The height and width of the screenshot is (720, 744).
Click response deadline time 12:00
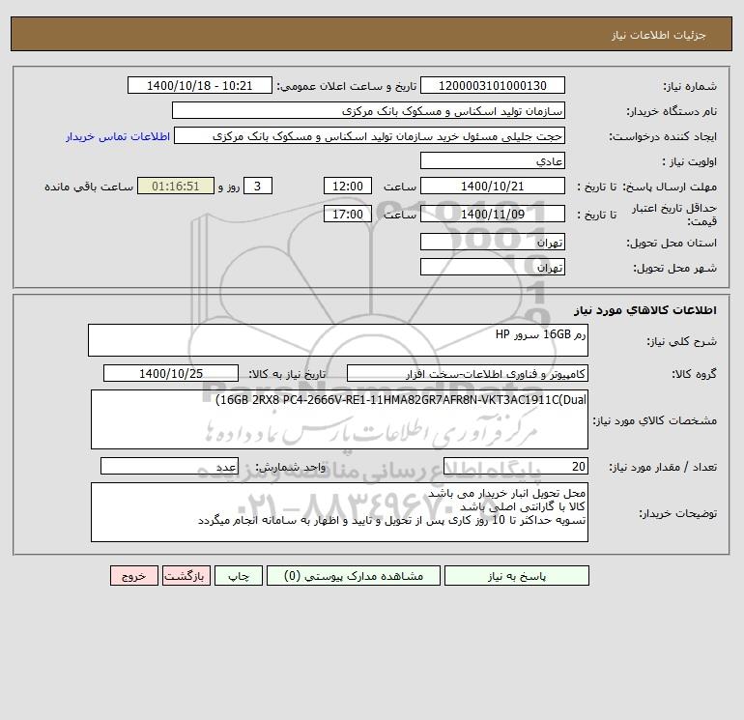pyautogui.click(x=348, y=187)
